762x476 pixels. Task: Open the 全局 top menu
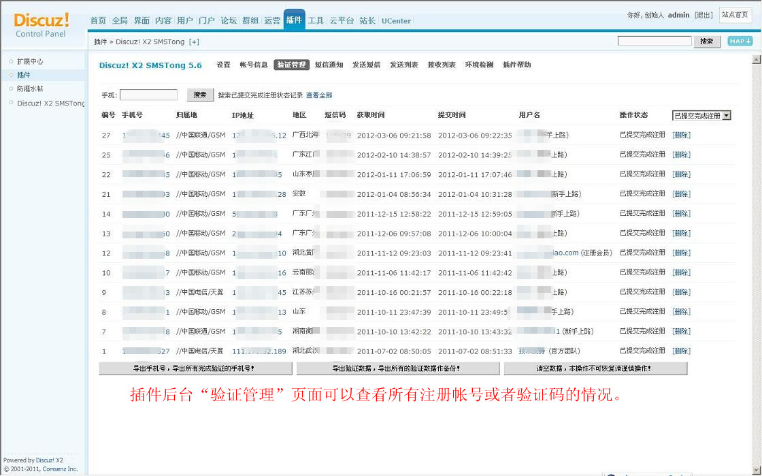pos(120,20)
